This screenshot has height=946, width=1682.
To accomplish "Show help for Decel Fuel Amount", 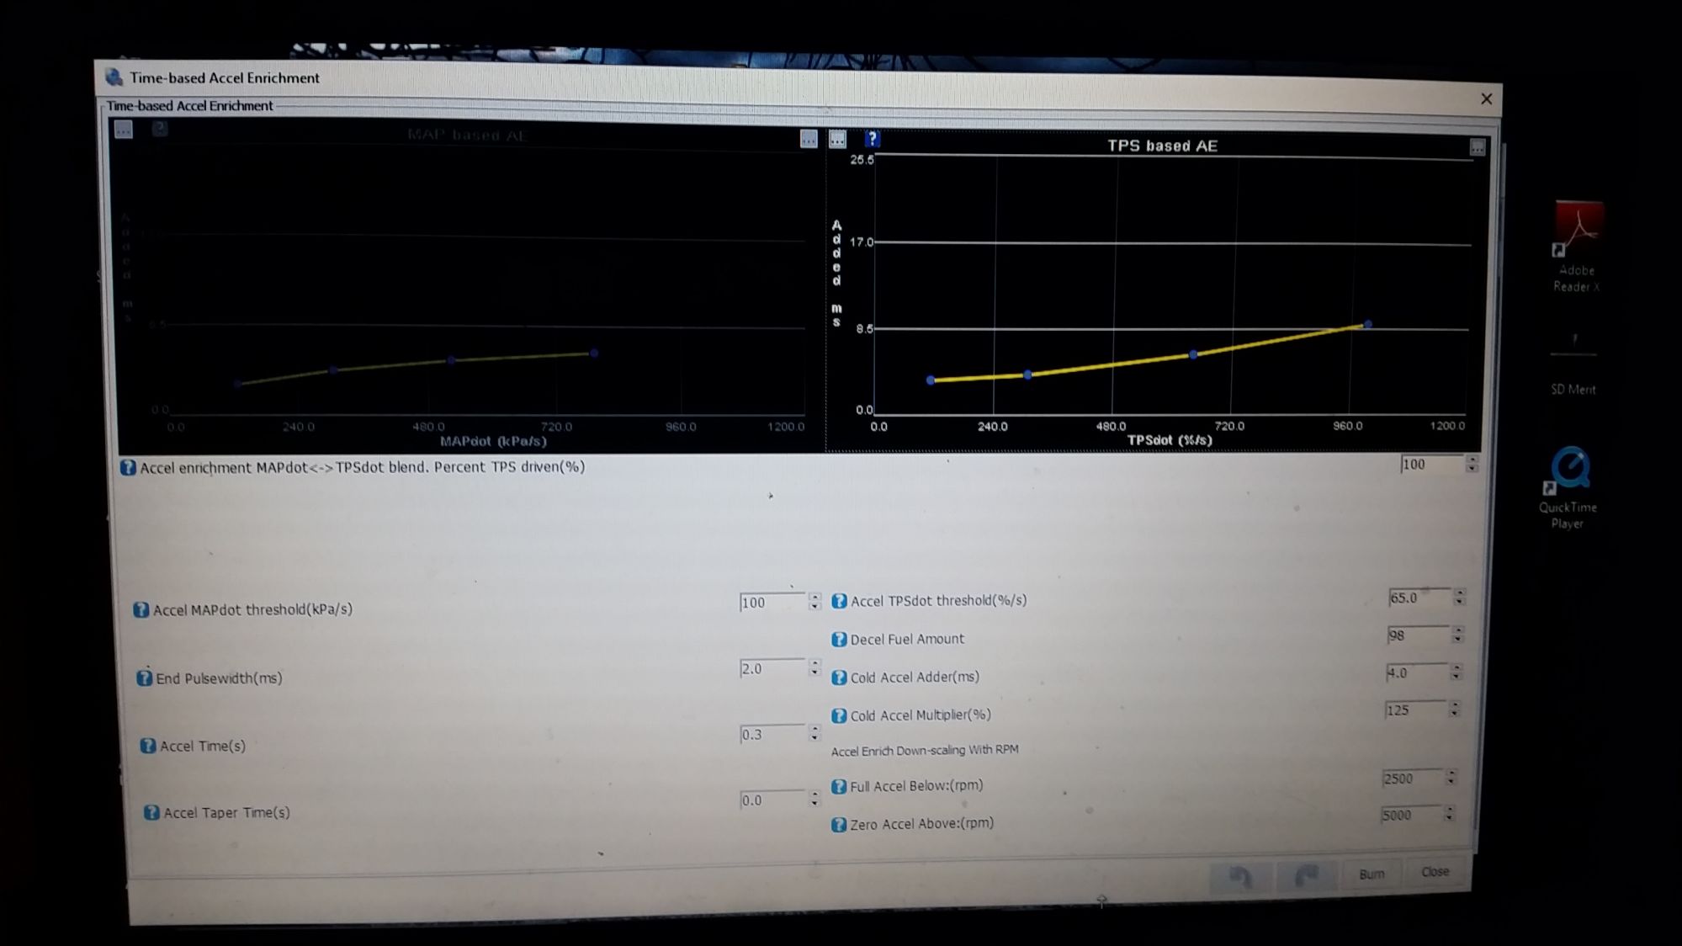I will click(839, 640).
